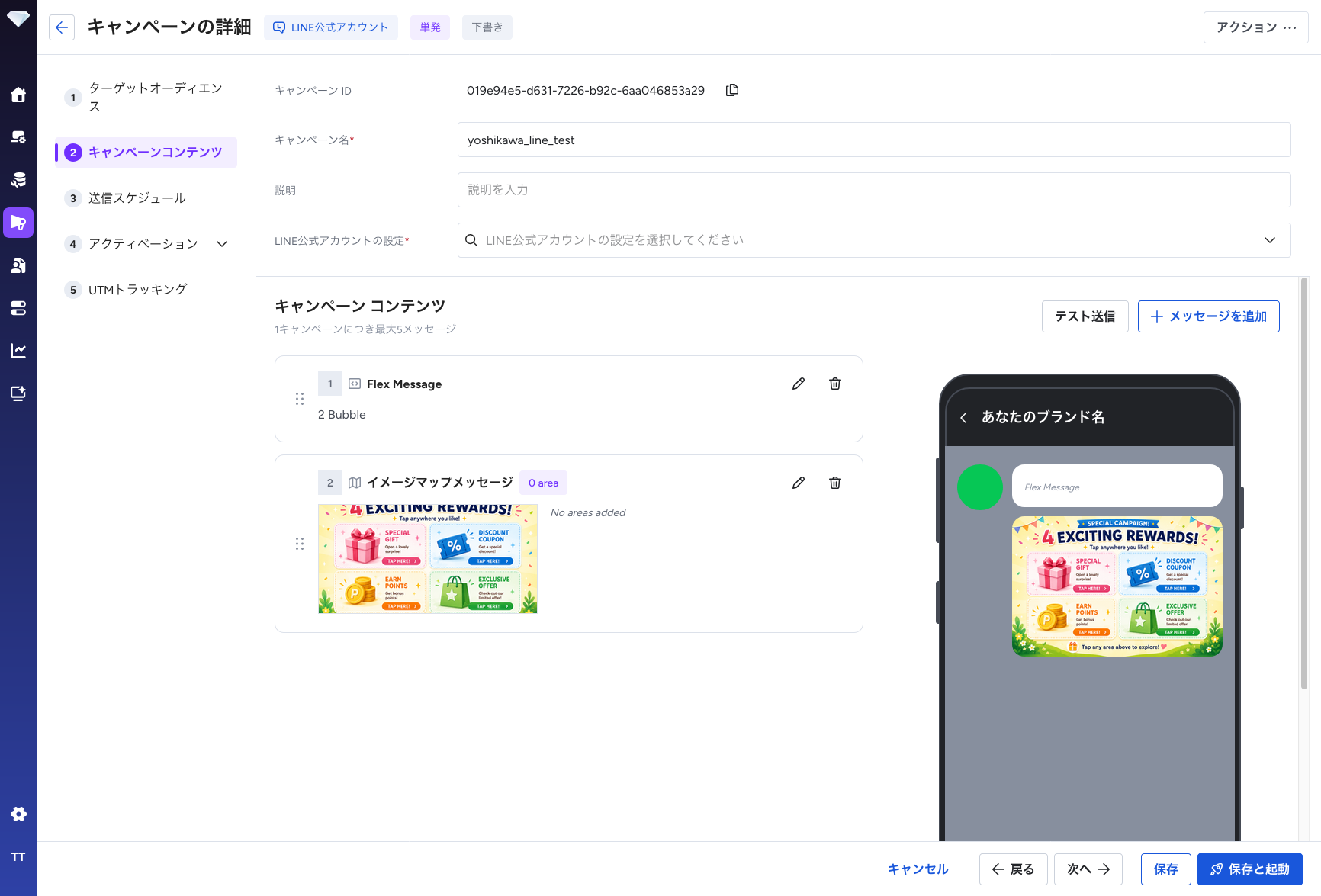Open the home icon in left sidebar
The width and height of the screenshot is (1321, 896).
tap(18, 95)
